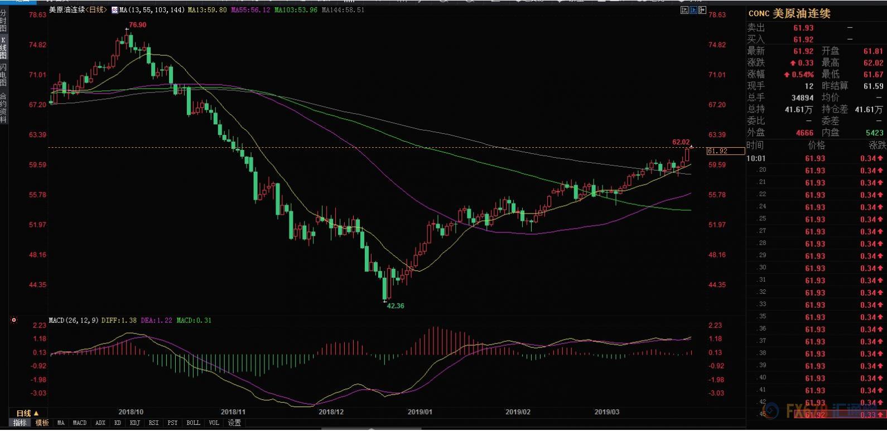Click the 2019/03 date label
The width and height of the screenshot is (887, 431).
pos(606,412)
